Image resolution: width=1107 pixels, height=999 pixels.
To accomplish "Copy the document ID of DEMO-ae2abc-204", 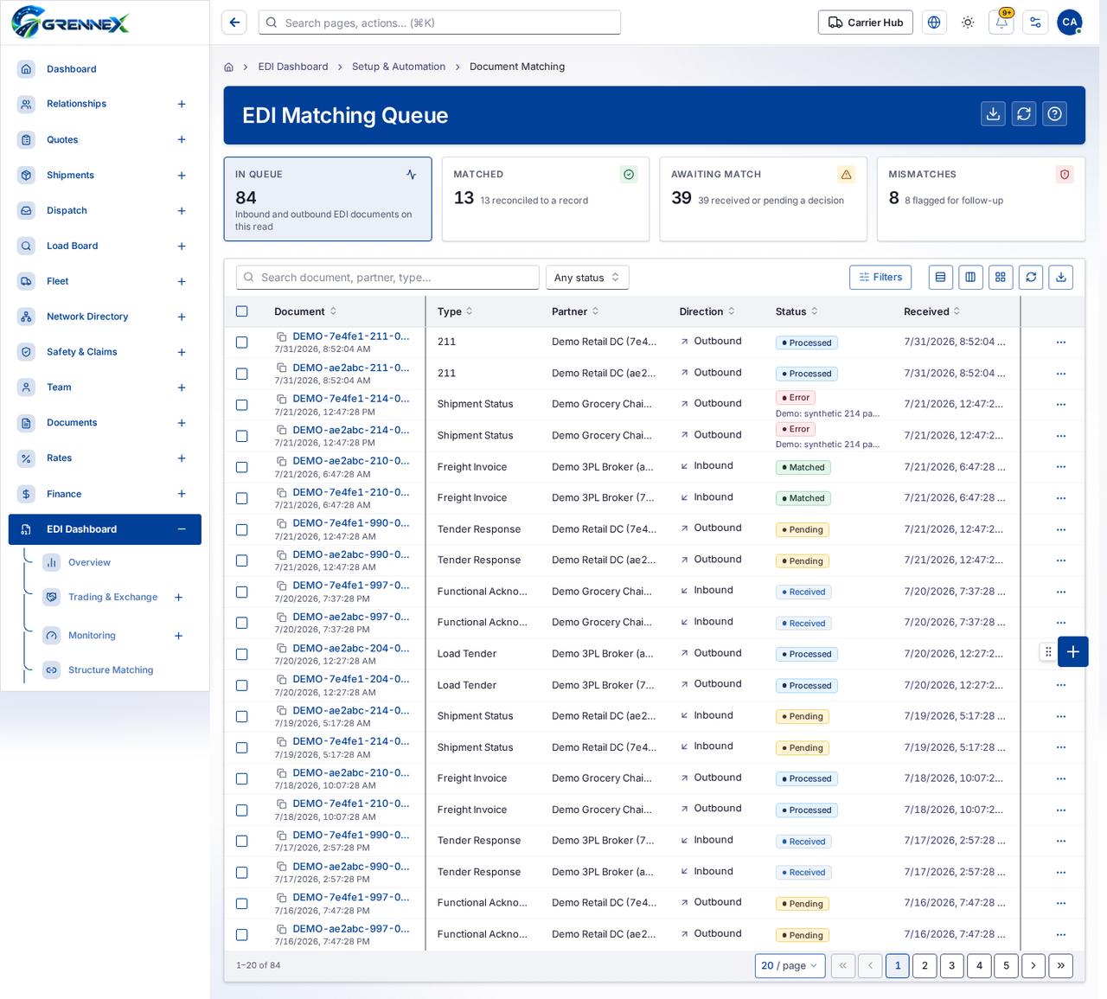I will 281,649.
